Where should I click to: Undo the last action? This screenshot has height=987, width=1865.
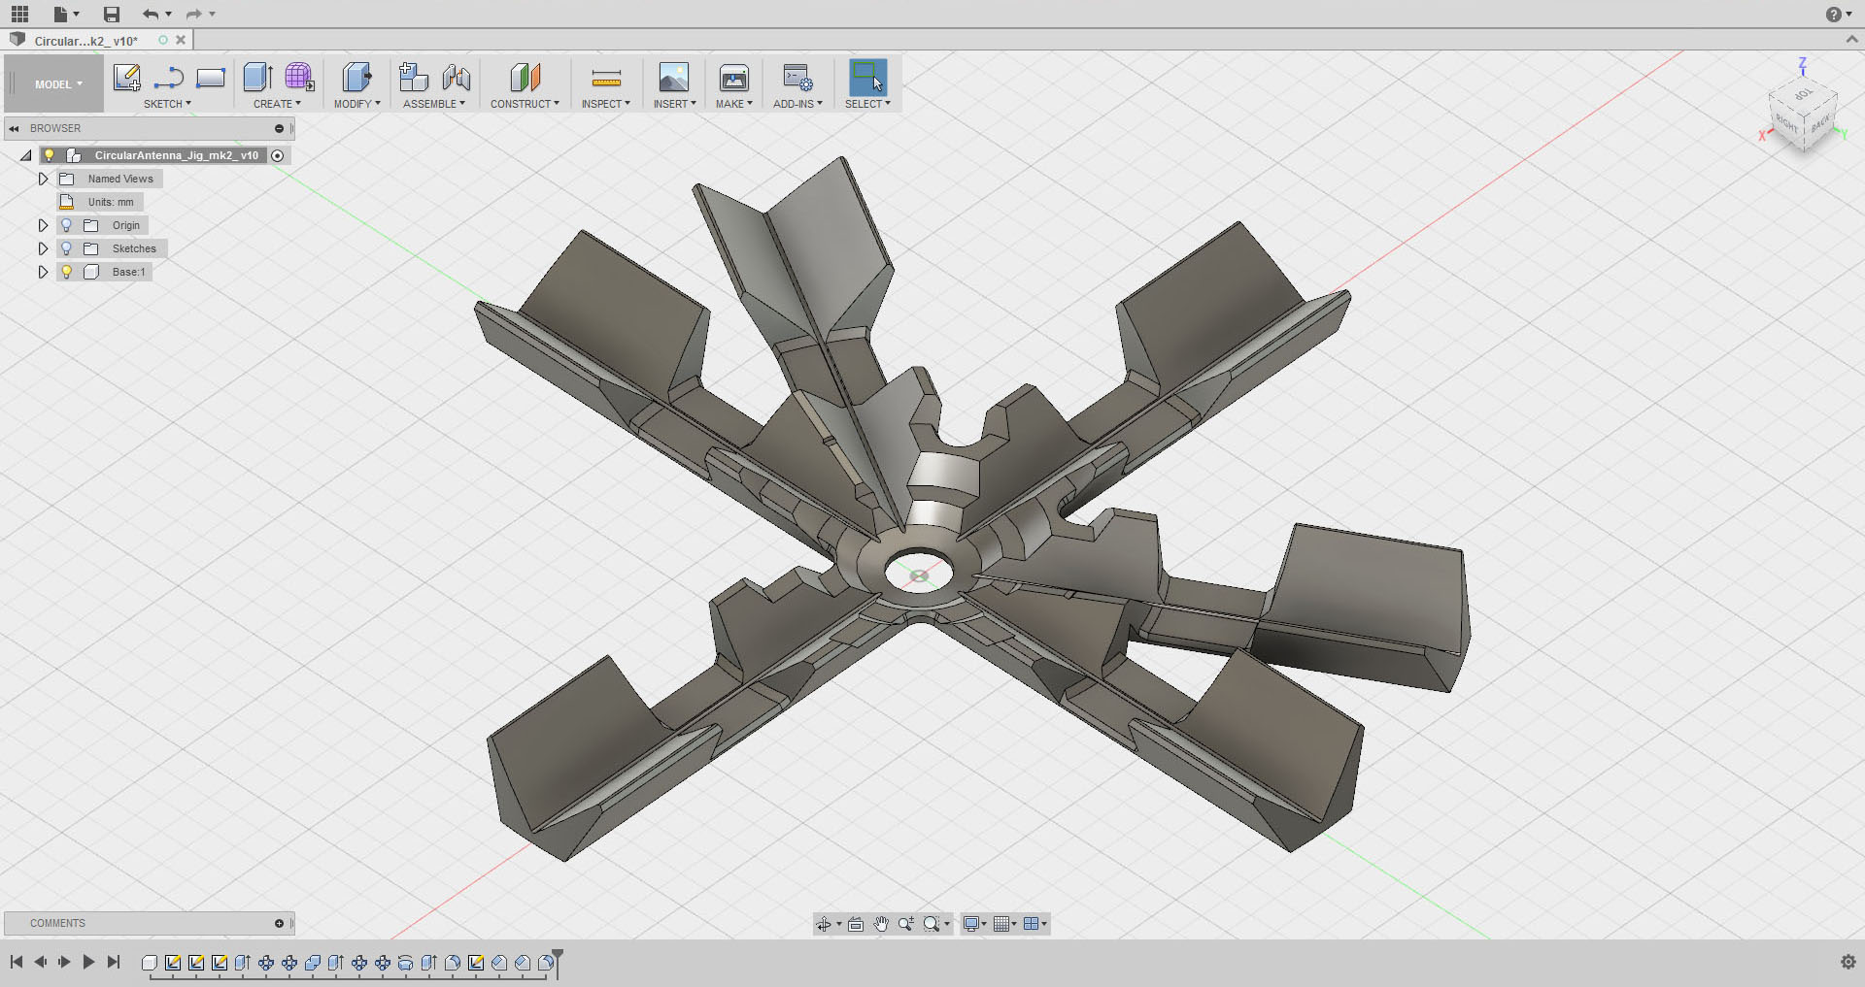pos(150,14)
